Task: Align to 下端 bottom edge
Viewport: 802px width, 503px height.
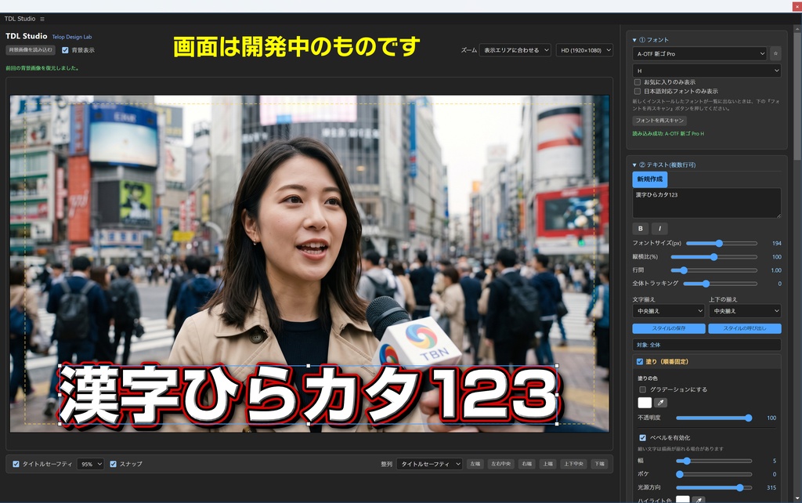Action: coord(599,464)
